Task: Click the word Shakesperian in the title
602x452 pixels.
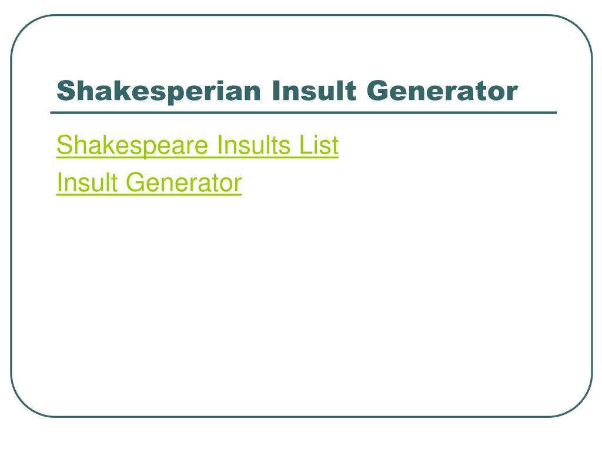Action: pos(159,91)
